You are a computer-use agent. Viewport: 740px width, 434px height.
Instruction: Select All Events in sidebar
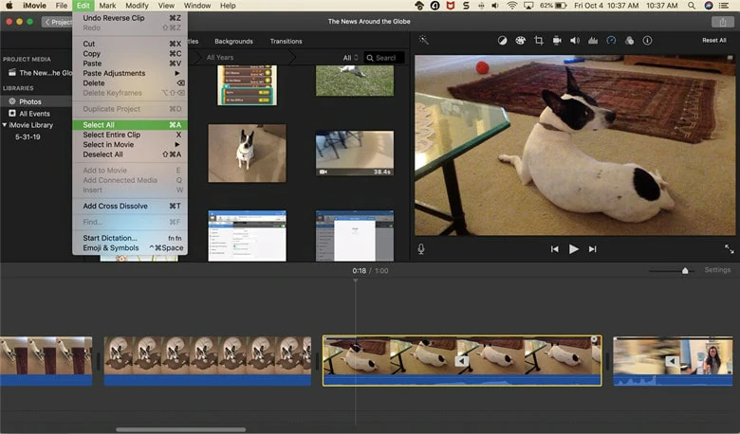(x=36, y=114)
